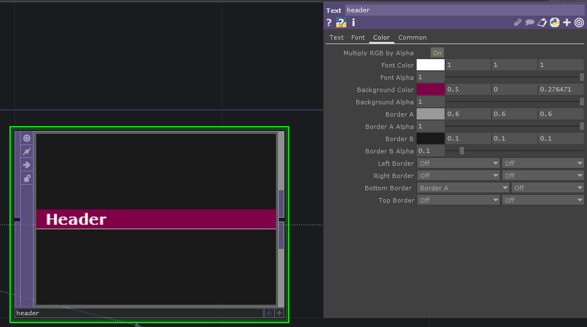Click the Border B blue value field
587x327 pixels.
(560, 138)
